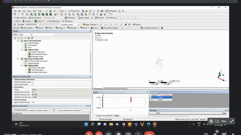Open File Explorer from taskbar
Image resolution: width=241 pixels, height=135 pixels.
[x=111, y=124]
